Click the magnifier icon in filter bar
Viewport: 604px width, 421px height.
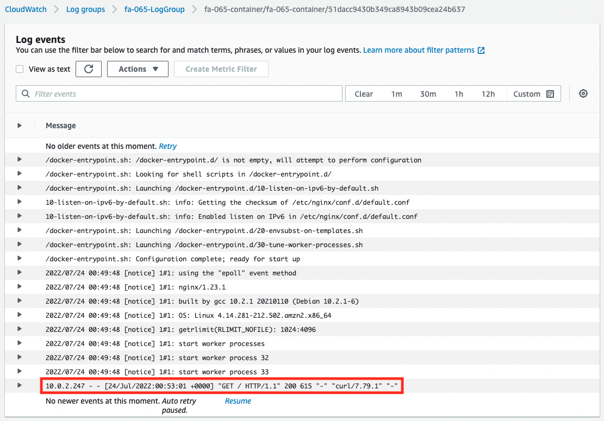click(x=26, y=93)
